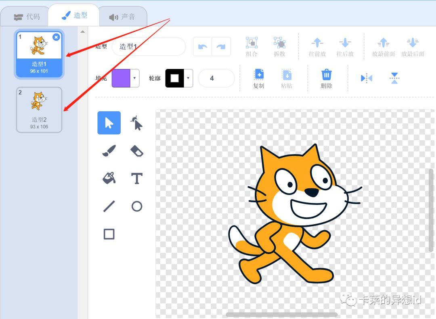Redo the last edit
This screenshot has height=319, width=436.
pyautogui.click(x=221, y=46)
